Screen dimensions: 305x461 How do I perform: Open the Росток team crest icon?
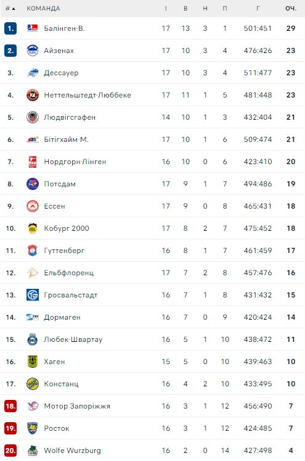32,428
